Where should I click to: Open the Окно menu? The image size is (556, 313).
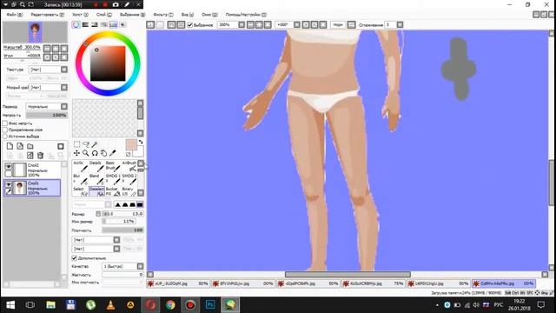click(x=209, y=15)
